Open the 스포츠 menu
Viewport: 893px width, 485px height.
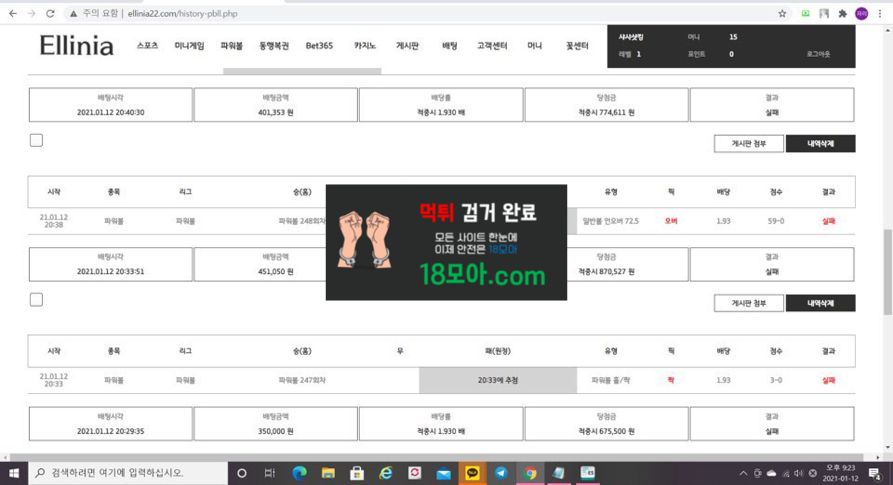click(x=148, y=45)
